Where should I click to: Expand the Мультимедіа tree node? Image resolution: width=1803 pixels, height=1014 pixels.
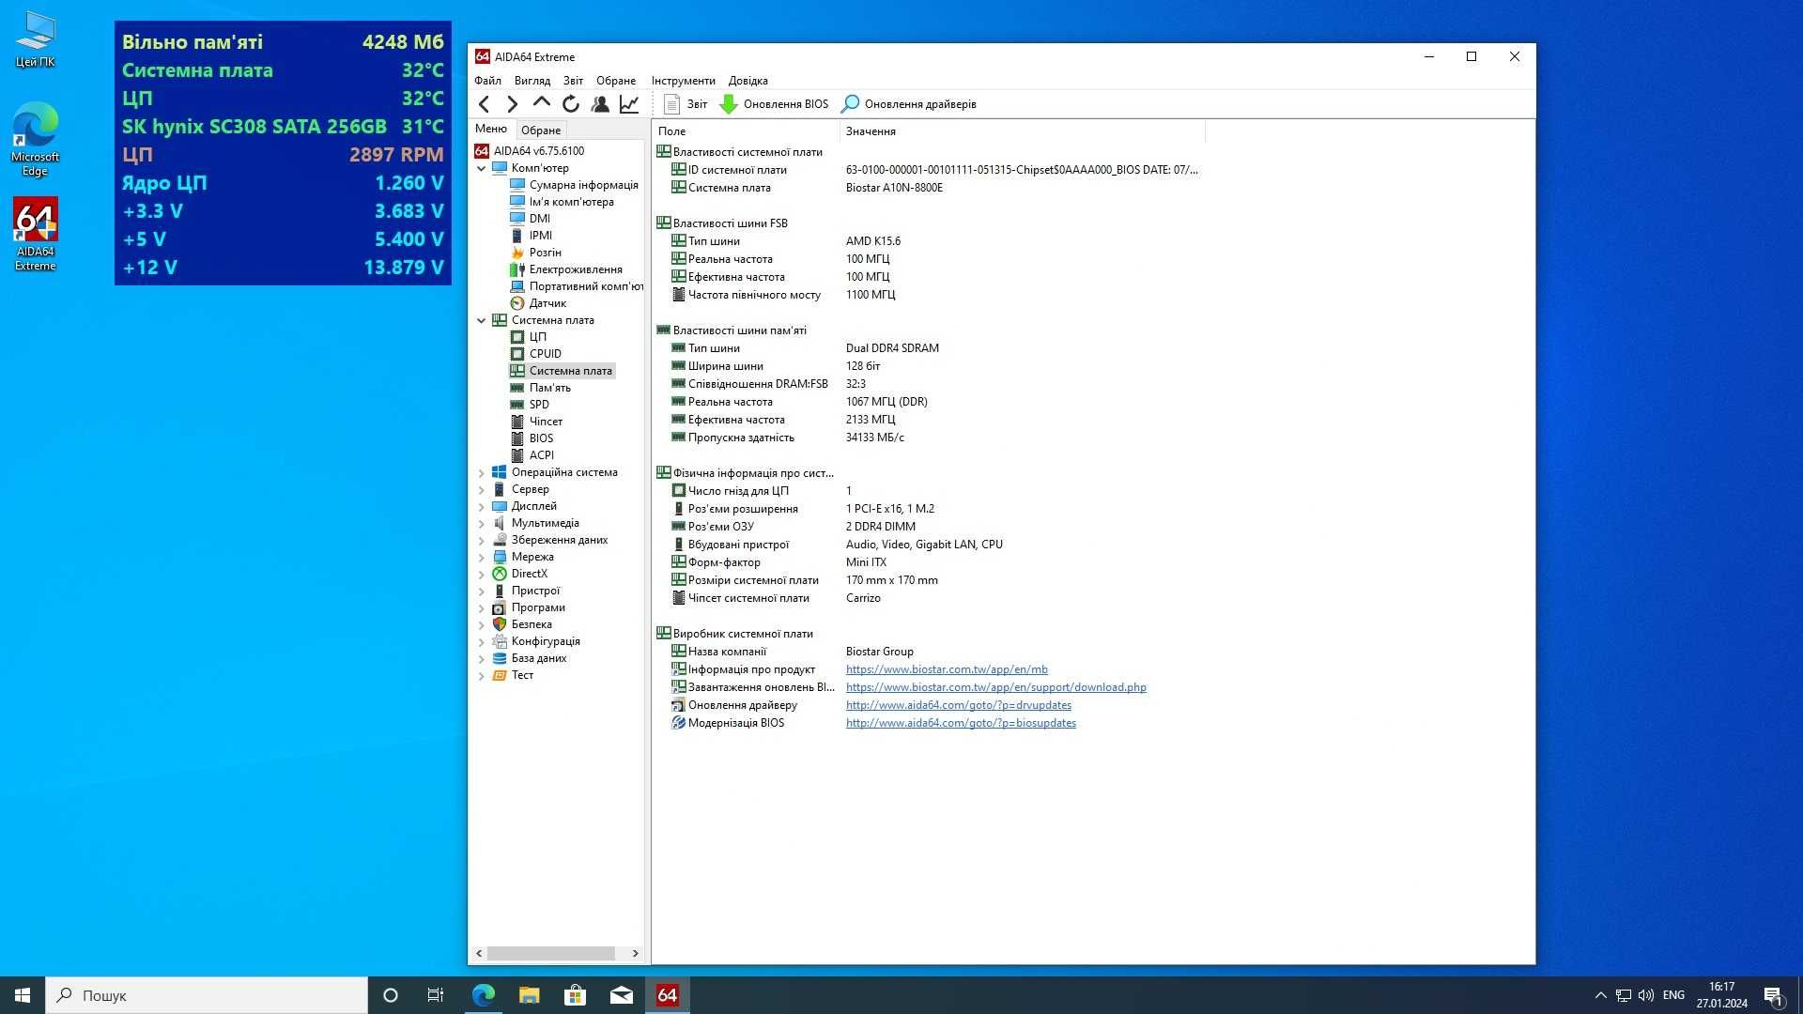point(482,523)
